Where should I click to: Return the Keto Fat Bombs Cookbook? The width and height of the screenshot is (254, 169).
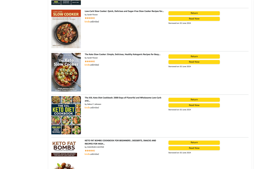coord(194,143)
